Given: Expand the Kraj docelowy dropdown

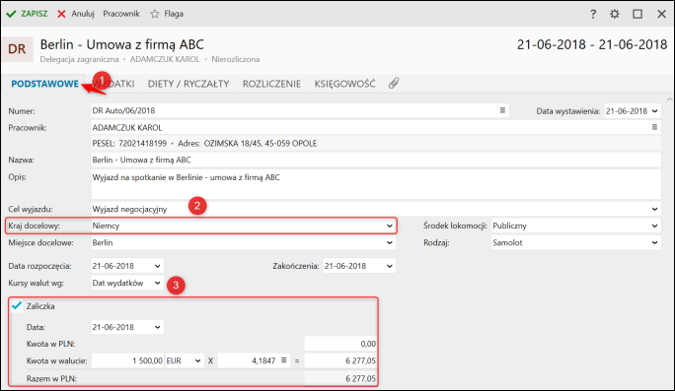Looking at the screenshot, I should 390,226.
